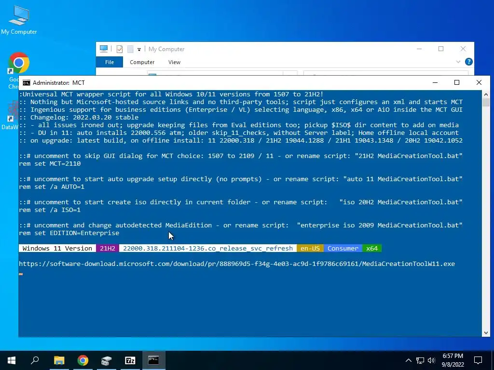Viewport: 494px width, 370px height.
Task: Click the MCT console window icon
Action: (27, 83)
